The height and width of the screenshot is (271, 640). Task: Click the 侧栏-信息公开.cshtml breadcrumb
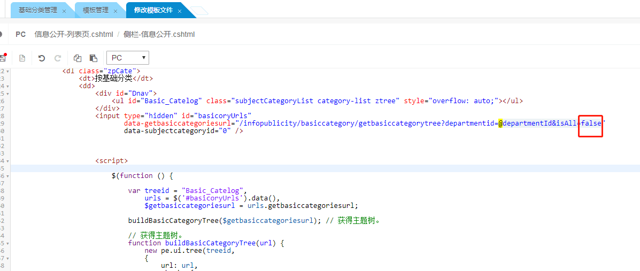click(159, 34)
